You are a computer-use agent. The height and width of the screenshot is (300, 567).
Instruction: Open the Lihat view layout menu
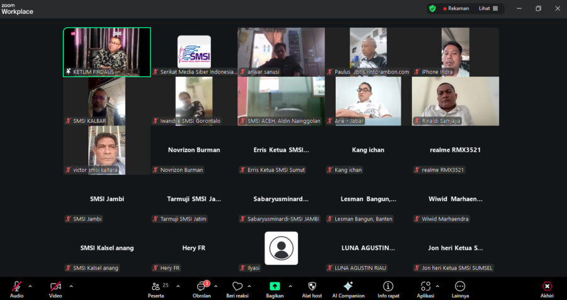click(x=488, y=8)
